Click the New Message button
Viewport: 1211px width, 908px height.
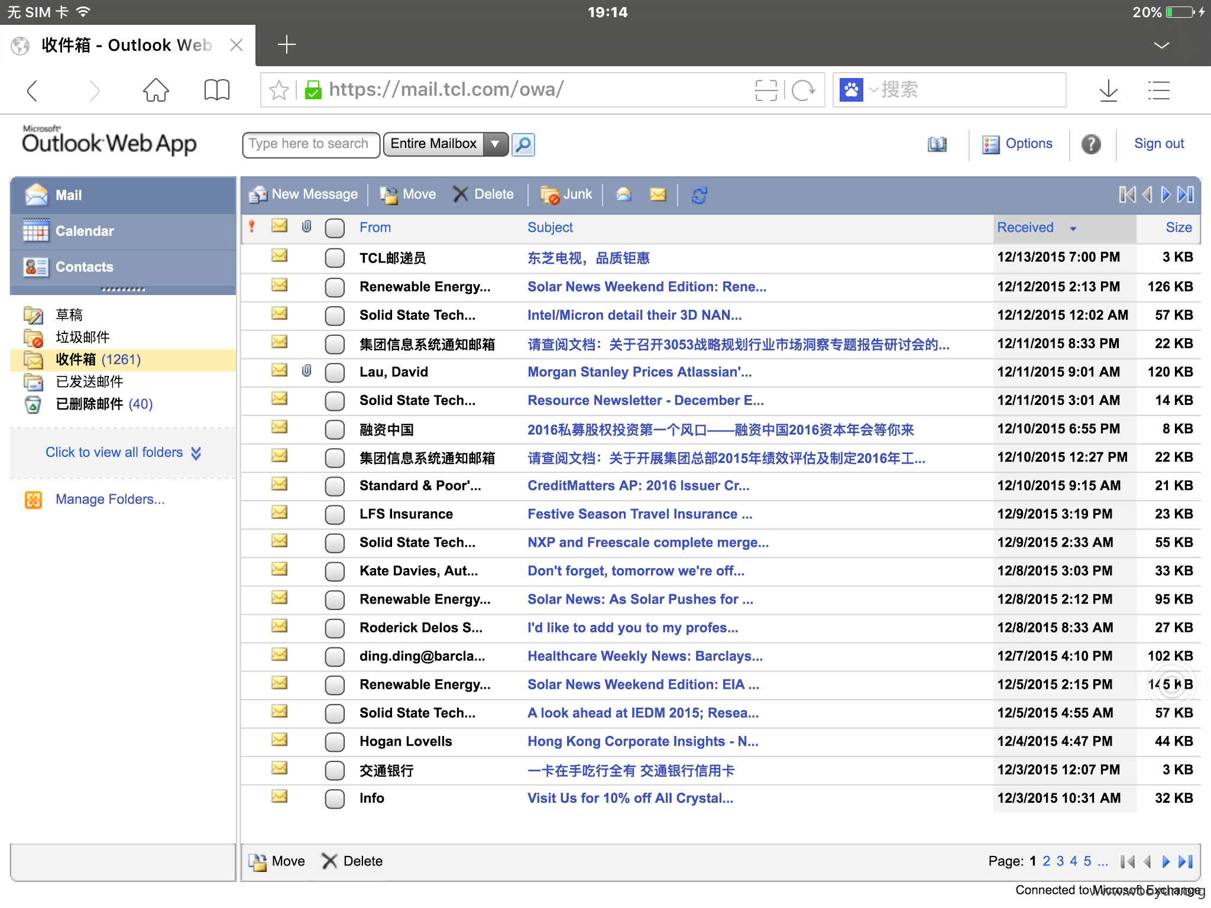304,194
